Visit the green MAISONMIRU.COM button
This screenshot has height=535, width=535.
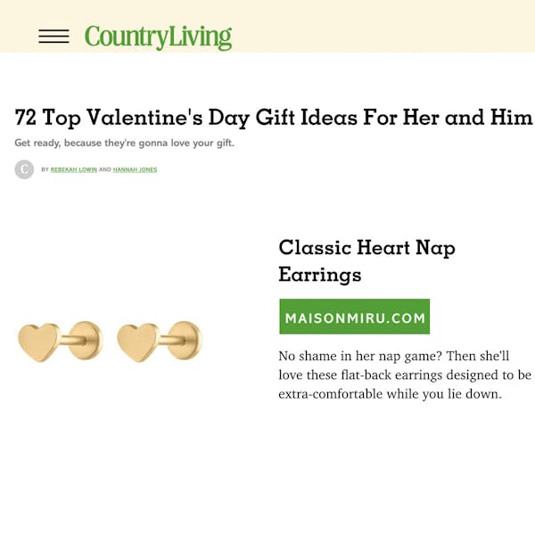pyautogui.click(x=354, y=317)
